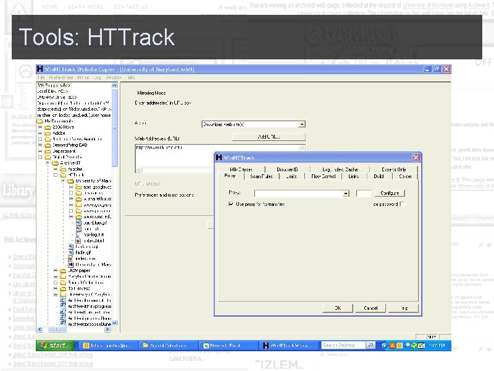Click the proxy port number field
Viewport: 494px width, 371px height.
(364, 193)
